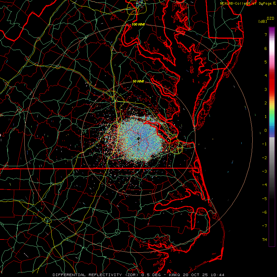This screenshot has width=277, height=277.
Task: Click the -1 value on color scale
Action: (x=264, y=144)
